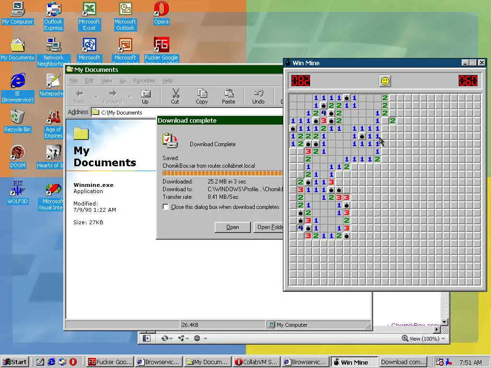This screenshot has height=368, width=491.
Task: Select the WOLF3D desktop icon
Action: tap(18, 193)
